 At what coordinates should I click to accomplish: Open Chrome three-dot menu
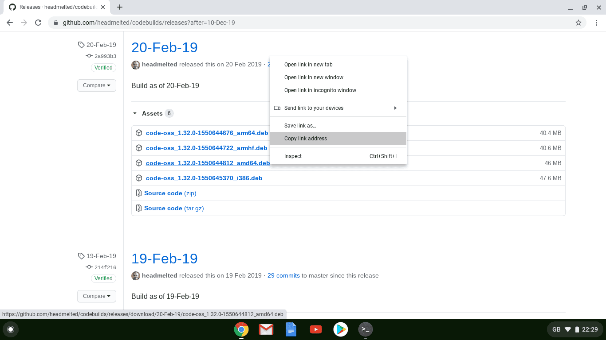point(597,23)
